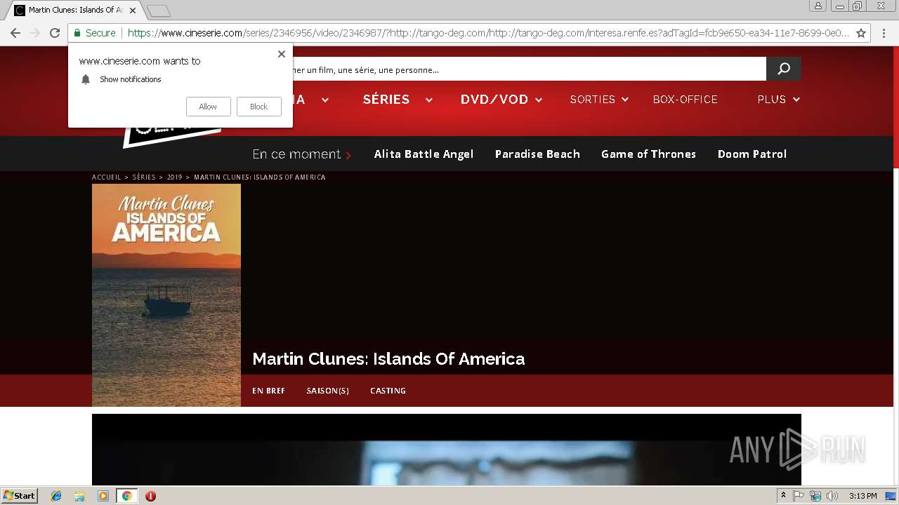Screen dimensions: 899x505
Task: Open the Doom Patrol link
Action: 752,154
